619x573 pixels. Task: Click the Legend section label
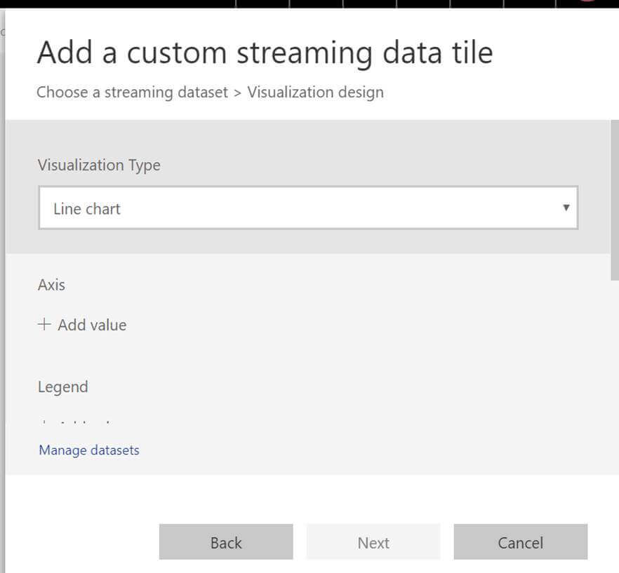(x=62, y=387)
